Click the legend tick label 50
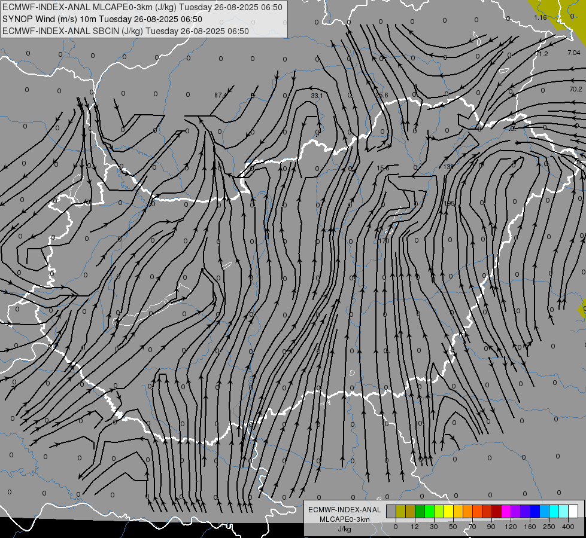Screen dimensions: 586x538 pos(453,527)
